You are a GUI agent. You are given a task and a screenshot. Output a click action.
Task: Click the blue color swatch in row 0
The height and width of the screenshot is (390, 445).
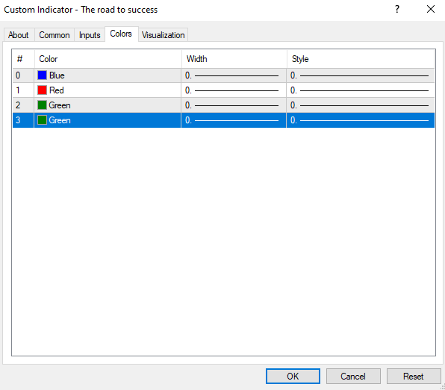(42, 75)
